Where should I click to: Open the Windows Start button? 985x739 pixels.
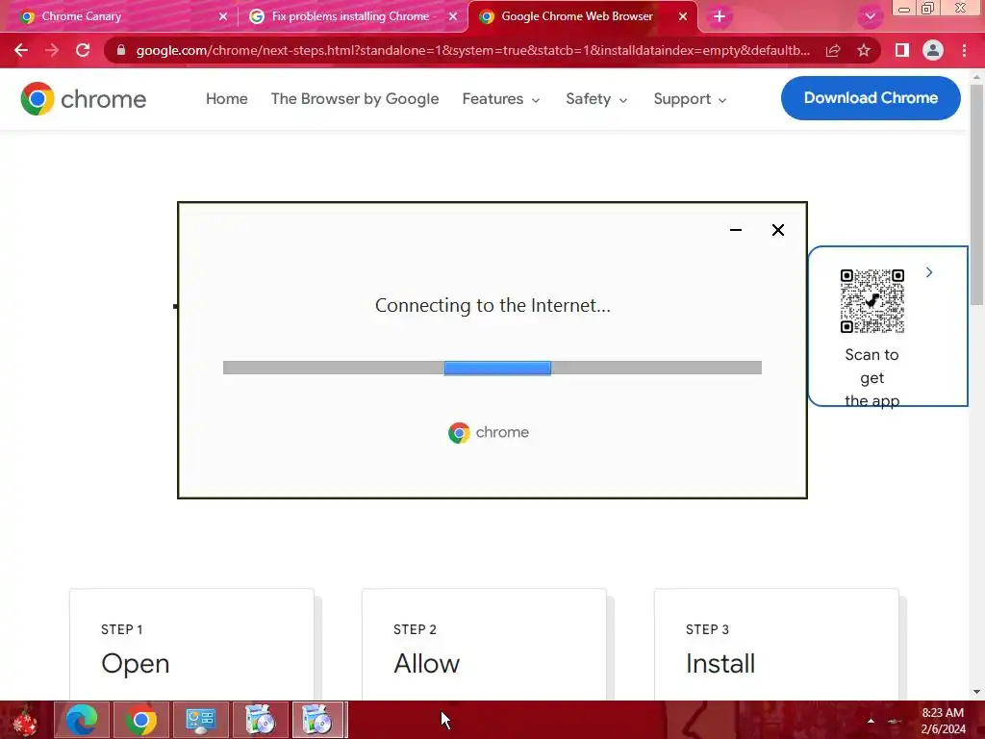25,720
